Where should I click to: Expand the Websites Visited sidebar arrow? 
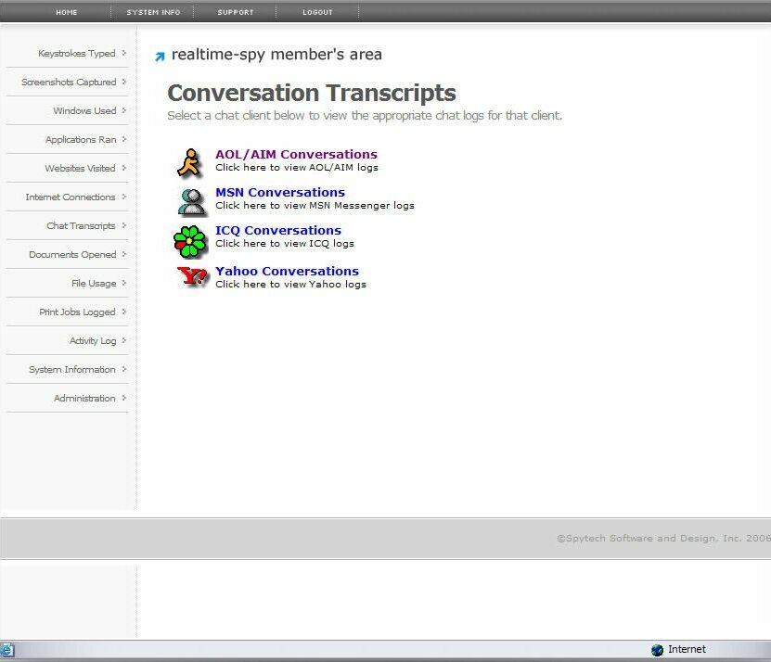coord(124,168)
